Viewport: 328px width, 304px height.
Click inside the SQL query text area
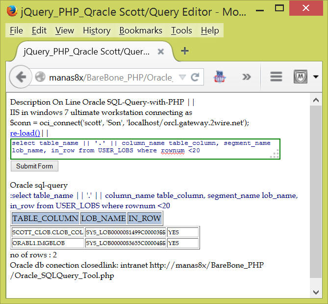(x=145, y=149)
